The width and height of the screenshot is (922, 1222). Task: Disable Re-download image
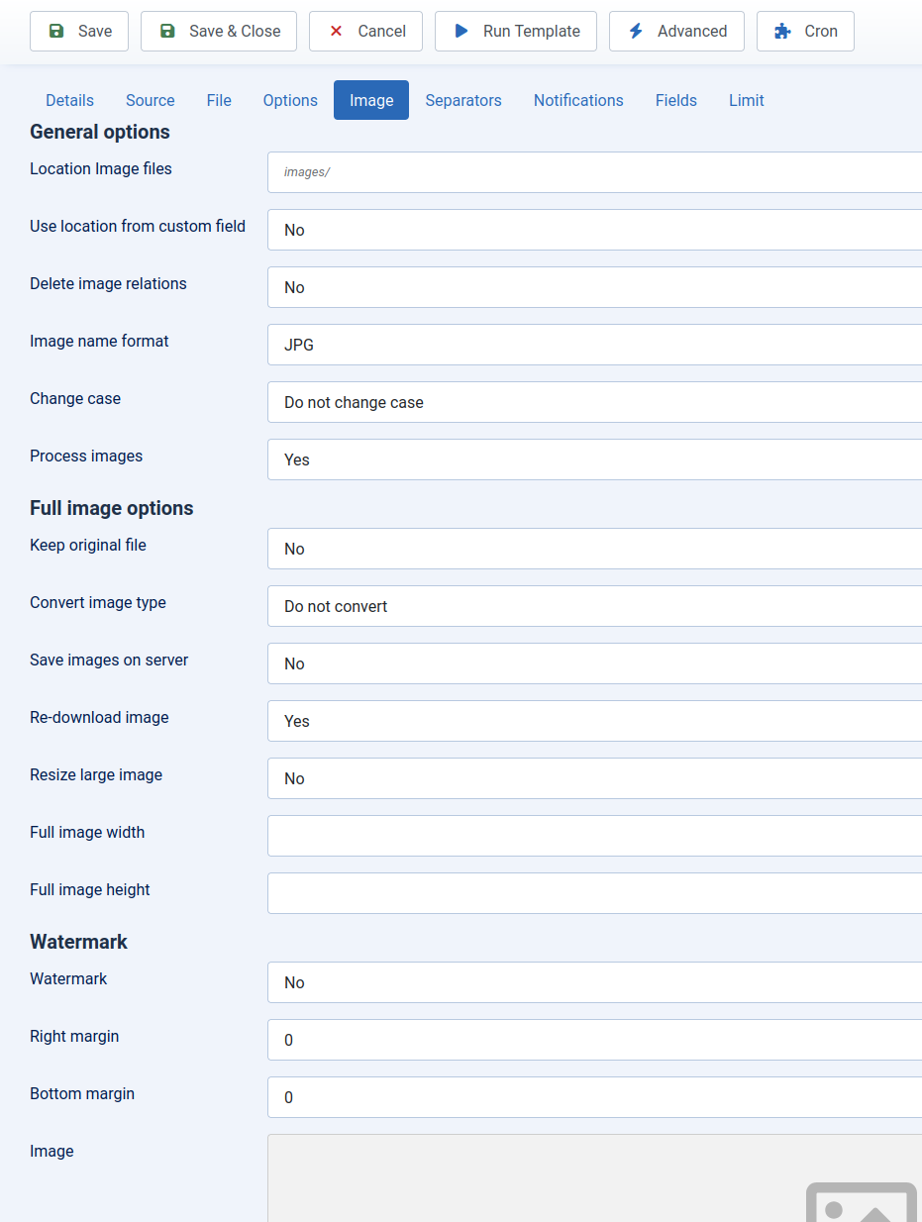pyautogui.click(x=594, y=721)
